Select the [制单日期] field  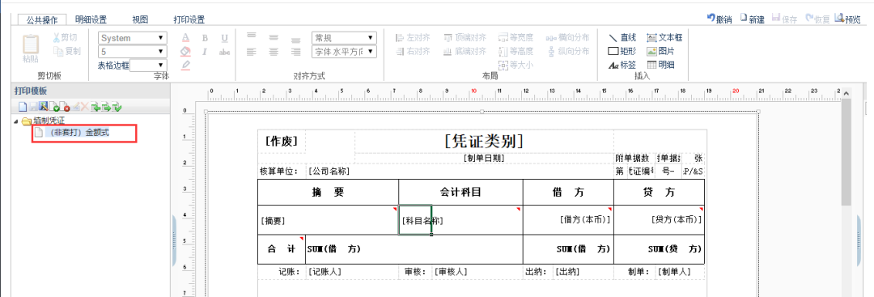tap(484, 158)
